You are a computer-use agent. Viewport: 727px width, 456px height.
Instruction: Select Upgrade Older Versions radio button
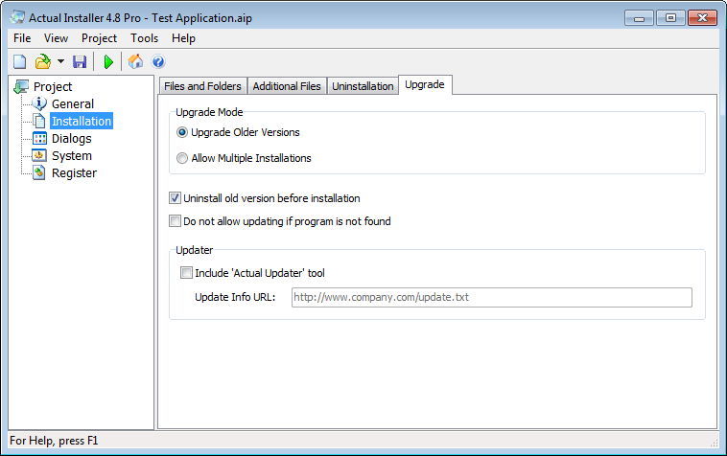click(182, 132)
